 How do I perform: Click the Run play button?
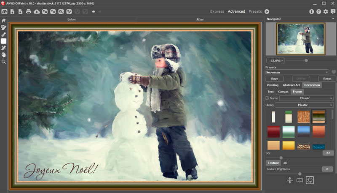267,12
